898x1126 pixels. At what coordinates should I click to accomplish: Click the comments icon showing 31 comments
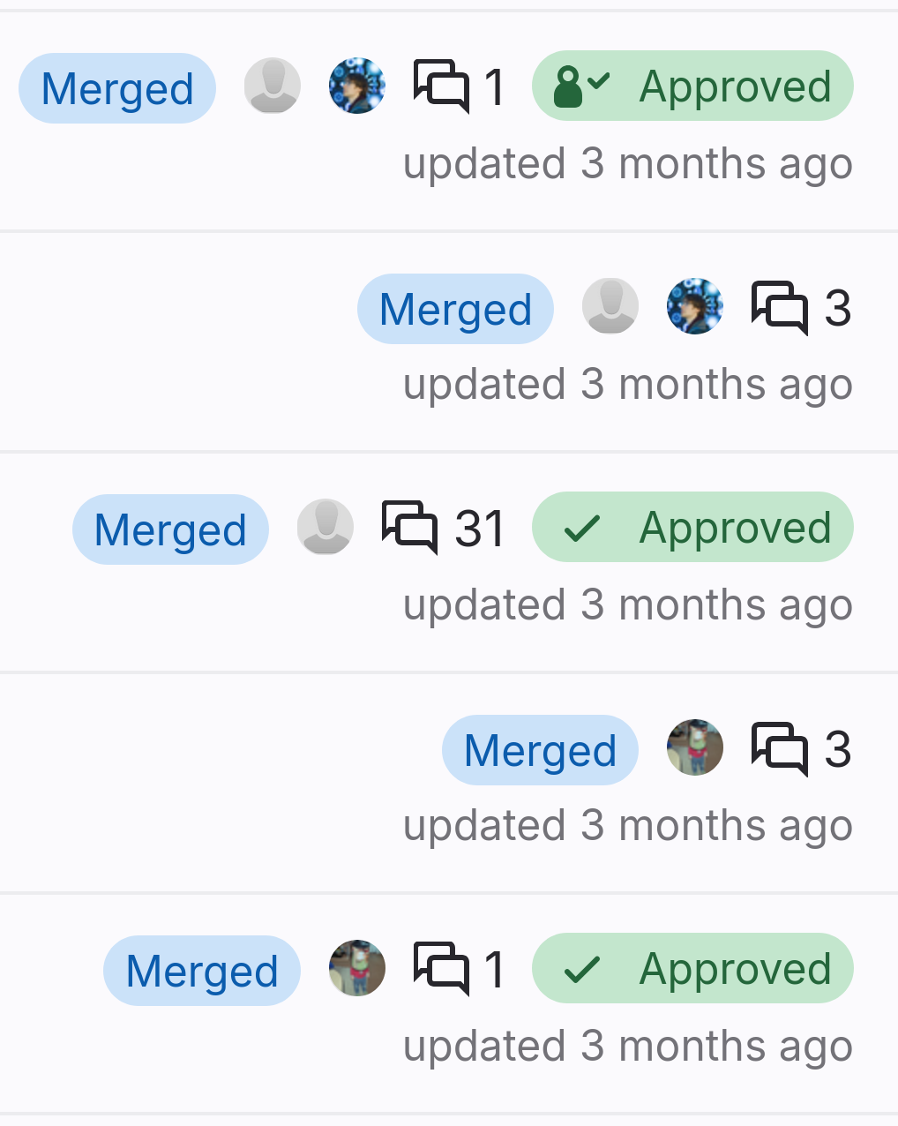coord(409,528)
